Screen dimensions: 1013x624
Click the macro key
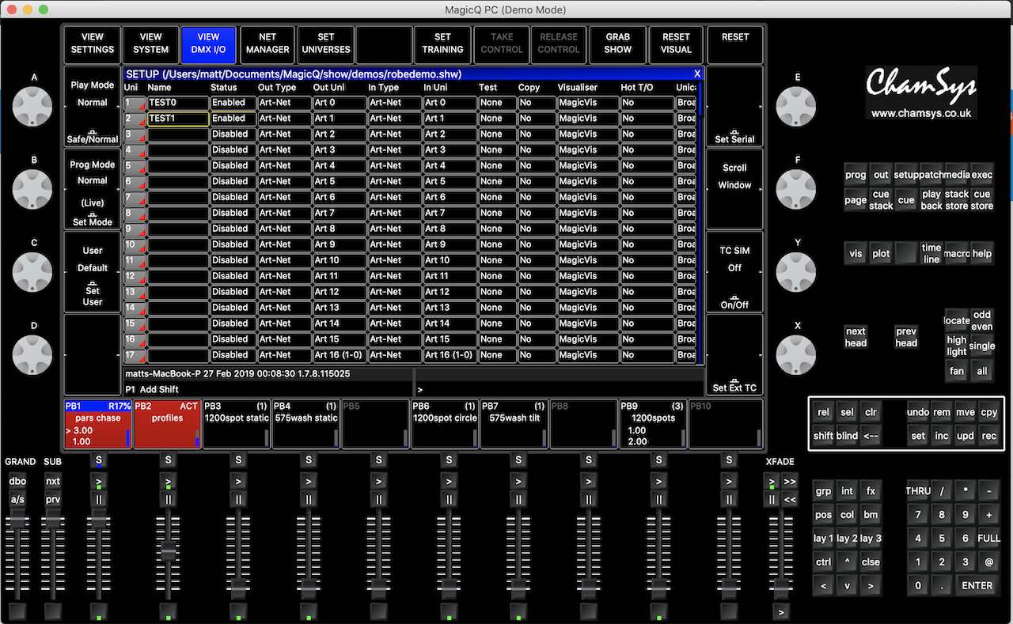pyautogui.click(x=957, y=254)
